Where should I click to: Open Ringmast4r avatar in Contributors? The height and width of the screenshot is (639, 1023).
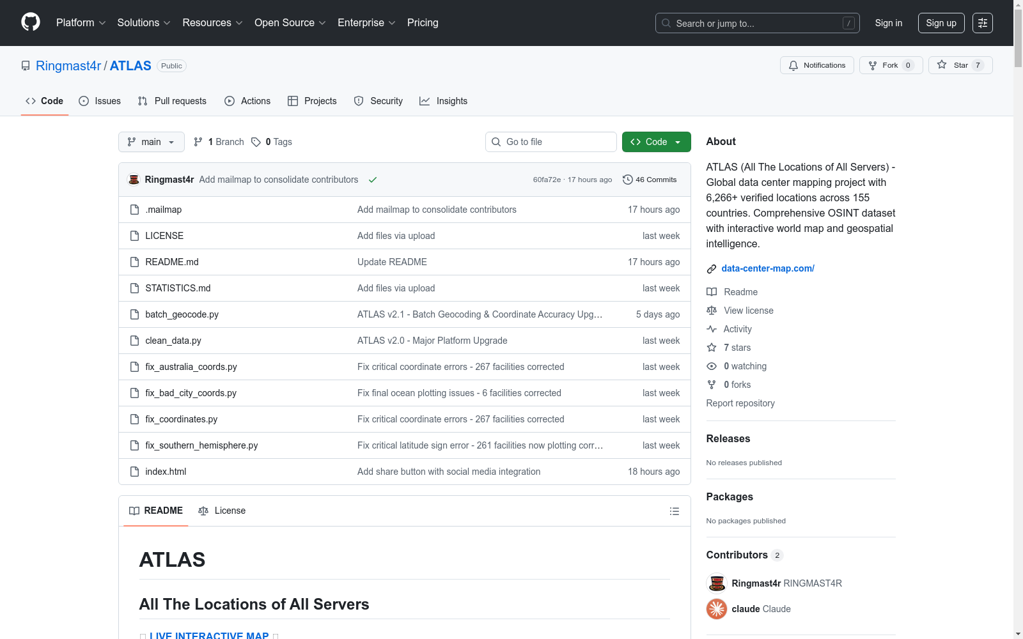click(x=717, y=583)
